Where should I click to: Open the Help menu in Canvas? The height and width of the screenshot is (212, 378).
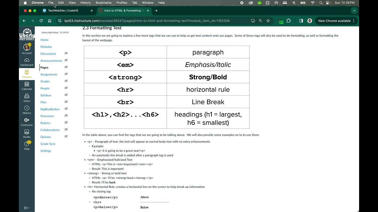click(x=27, y=146)
